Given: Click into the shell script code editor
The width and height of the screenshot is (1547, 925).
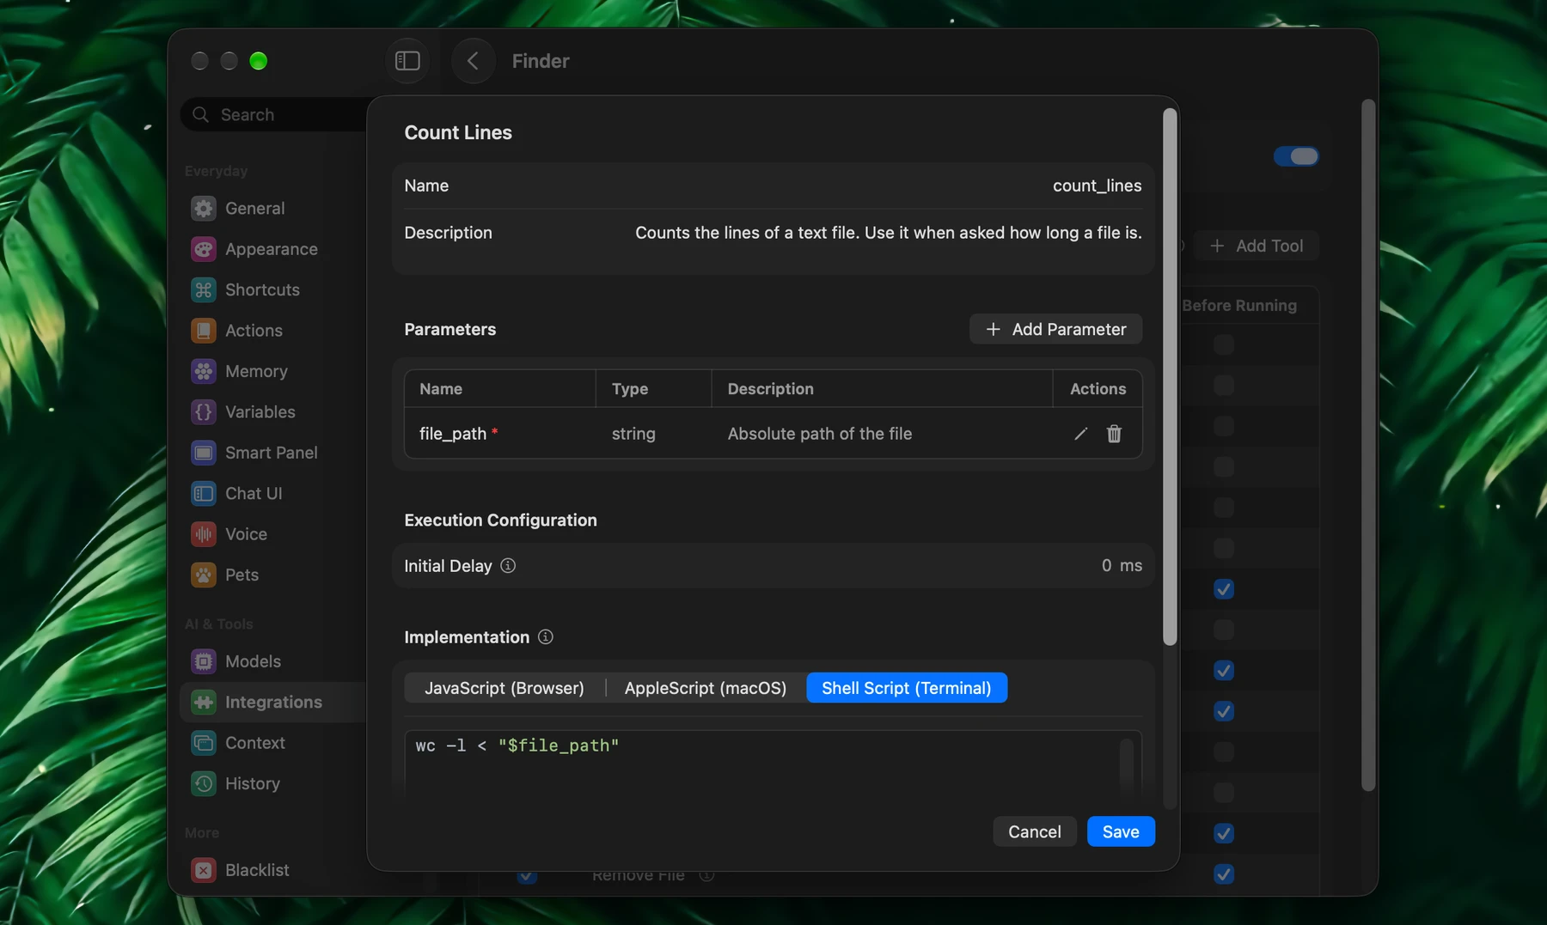Looking at the screenshot, I should (x=773, y=763).
